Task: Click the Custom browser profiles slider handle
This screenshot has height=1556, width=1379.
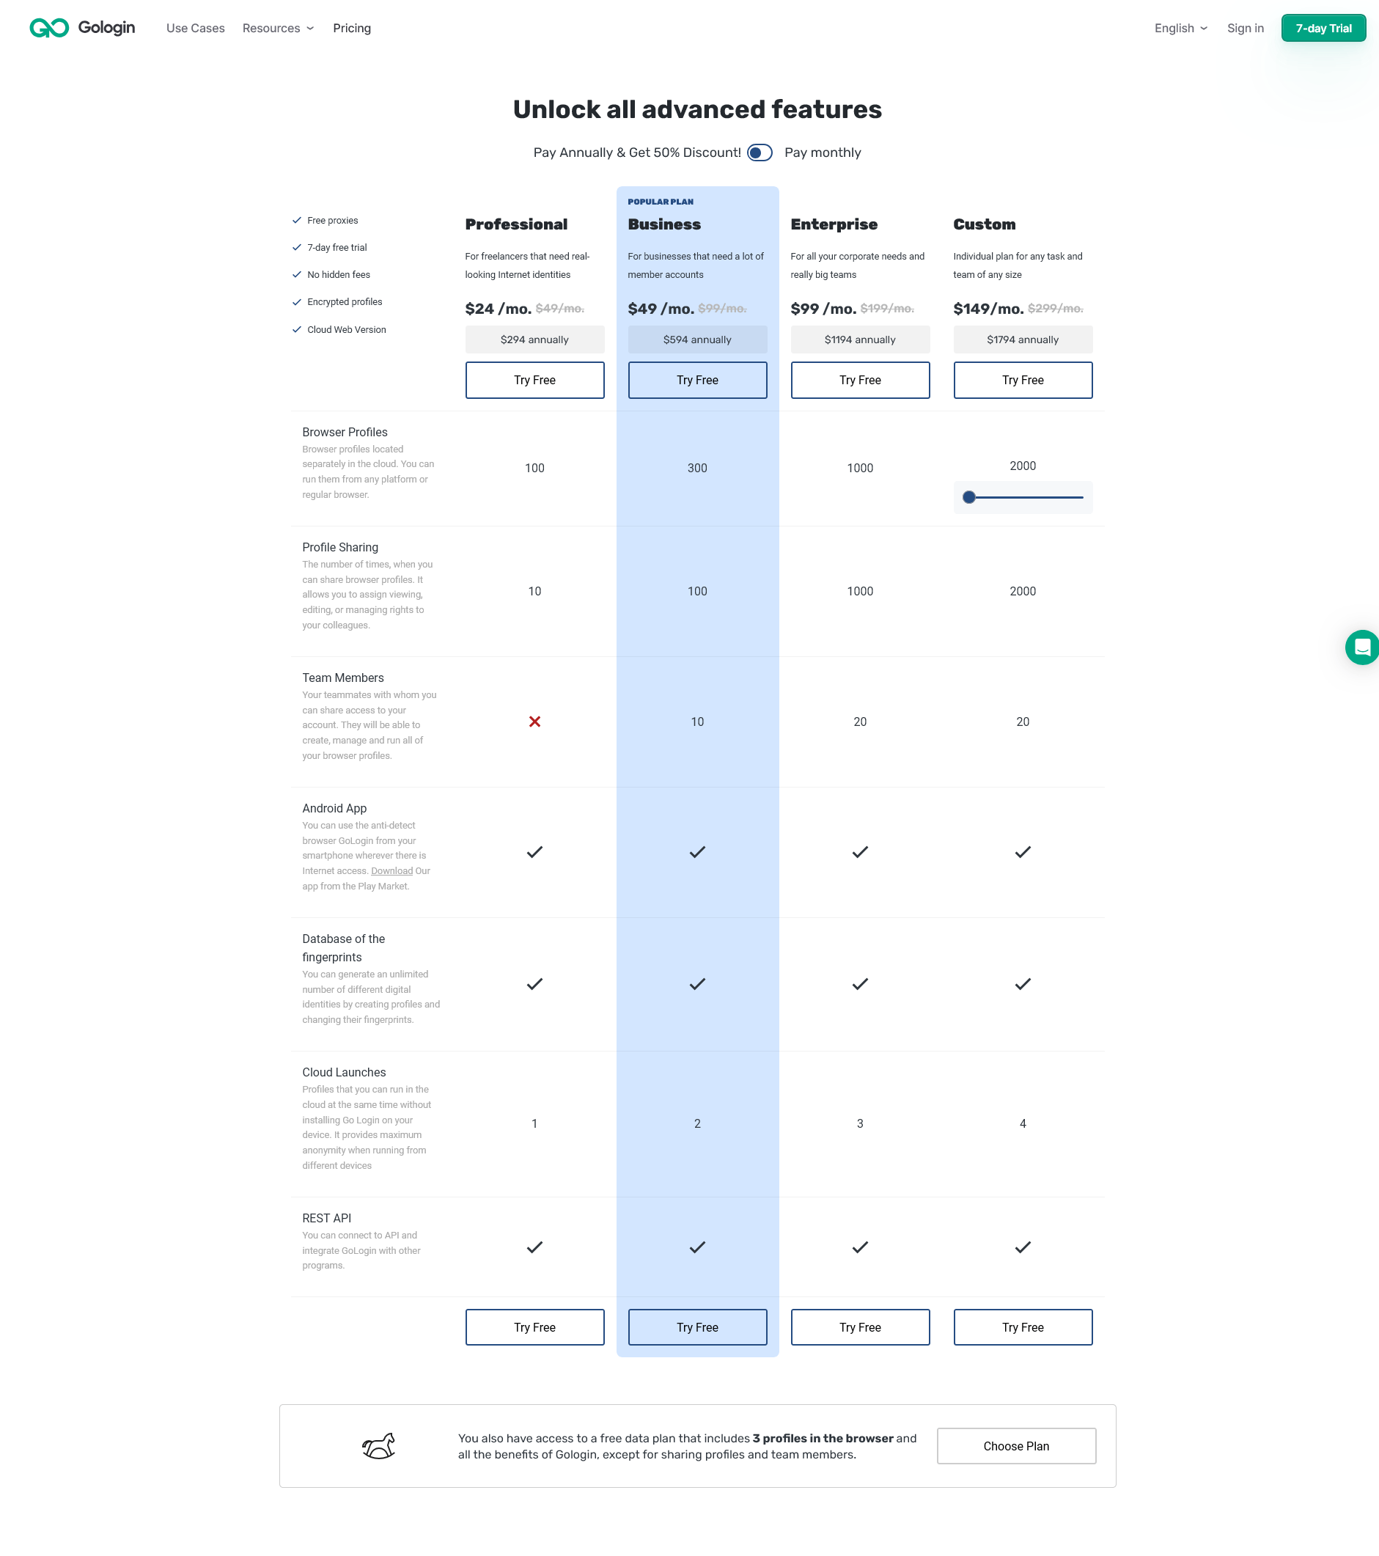Action: pyautogui.click(x=968, y=497)
